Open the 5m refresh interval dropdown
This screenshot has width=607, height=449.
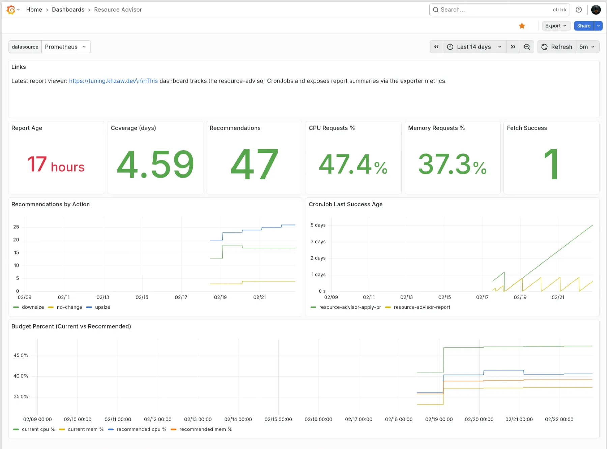click(x=587, y=47)
